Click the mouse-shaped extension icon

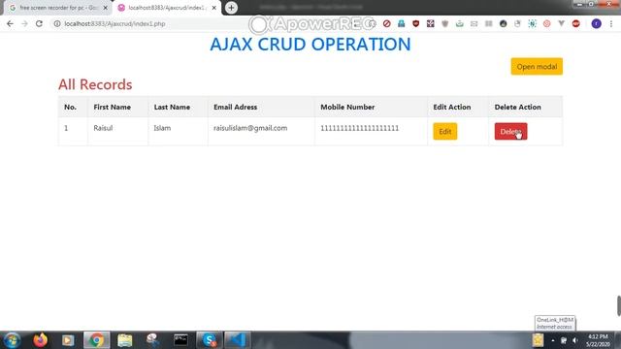click(517, 23)
